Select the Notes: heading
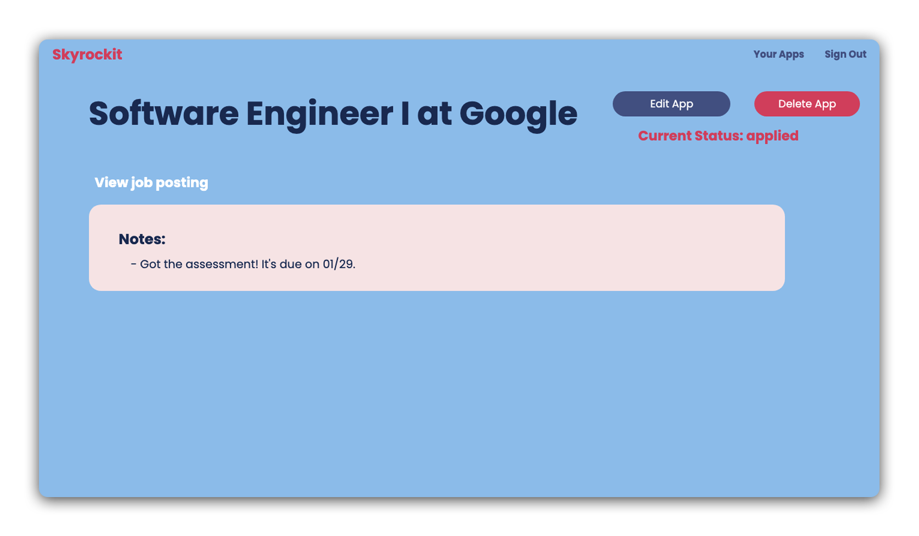919x536 pixels. tap(142, 239)
